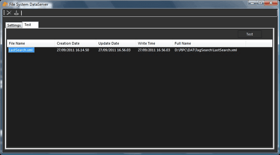Click the orange app icon in title bar
The image size is (280, 155).
[5, 4]
